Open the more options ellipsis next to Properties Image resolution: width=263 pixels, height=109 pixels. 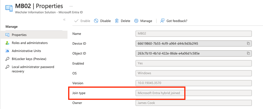tap(71, 6)
